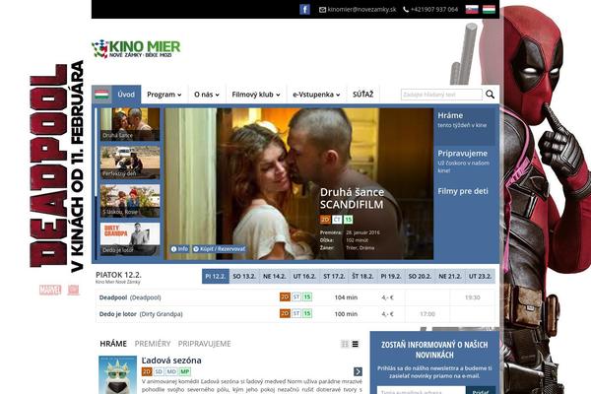The width and height of the screenshot is (591, 394).
Task: Focus the search text field
Action: pyautogui.click(x=441, y=95)
